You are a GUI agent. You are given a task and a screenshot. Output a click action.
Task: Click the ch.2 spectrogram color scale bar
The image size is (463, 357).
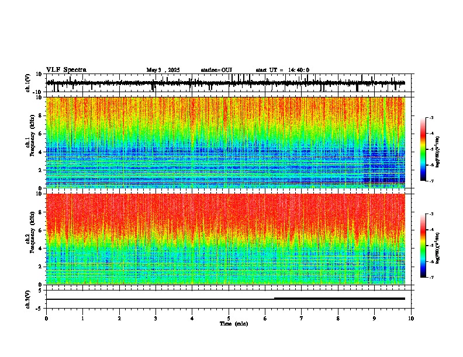click(x=423, y=246)
